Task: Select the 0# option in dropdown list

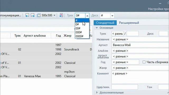Action: tap(82, 25)
